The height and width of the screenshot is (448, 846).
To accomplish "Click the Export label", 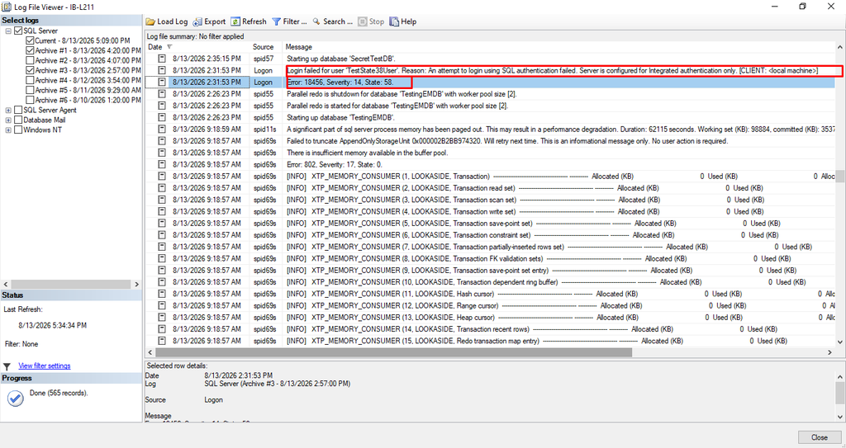I will (215, 21).
